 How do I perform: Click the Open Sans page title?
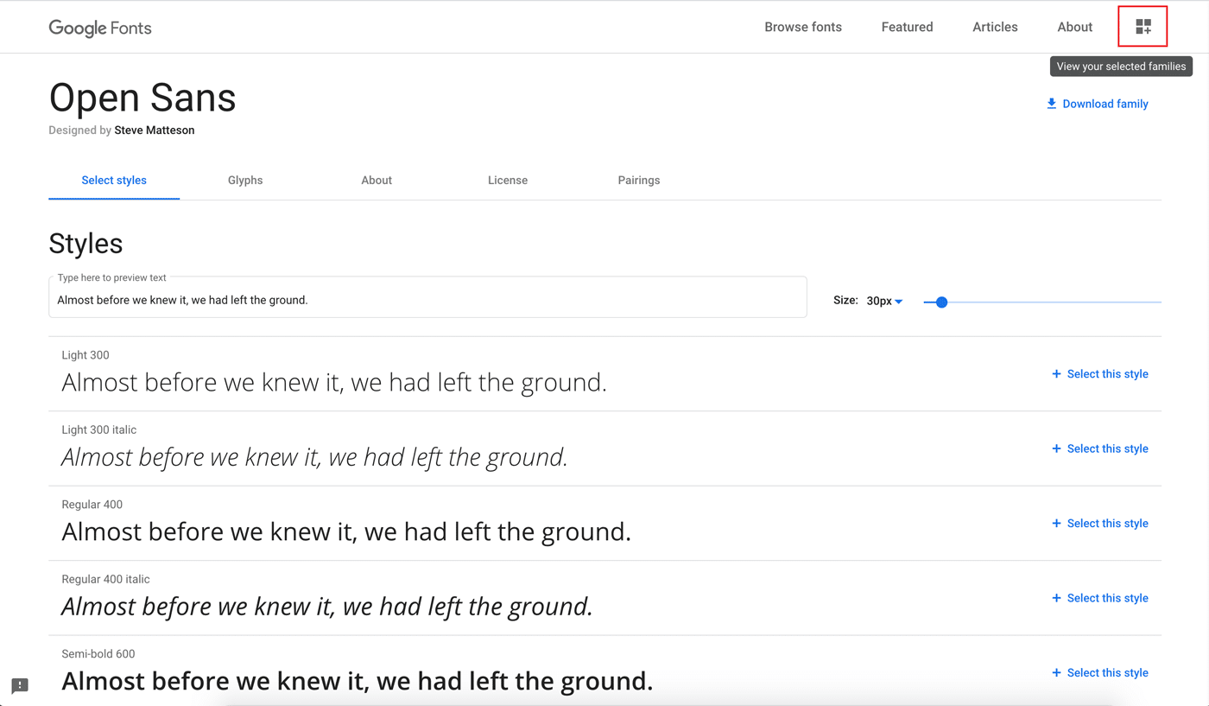pyautogui.click(x=142, y=98)
